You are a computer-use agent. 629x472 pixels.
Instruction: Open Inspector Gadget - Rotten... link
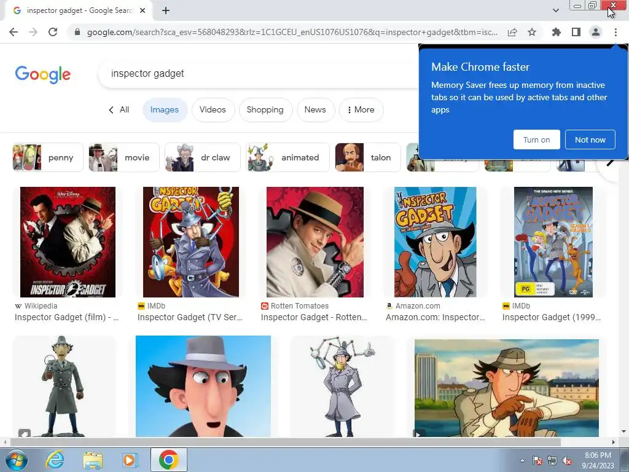(x=314, y=318)
